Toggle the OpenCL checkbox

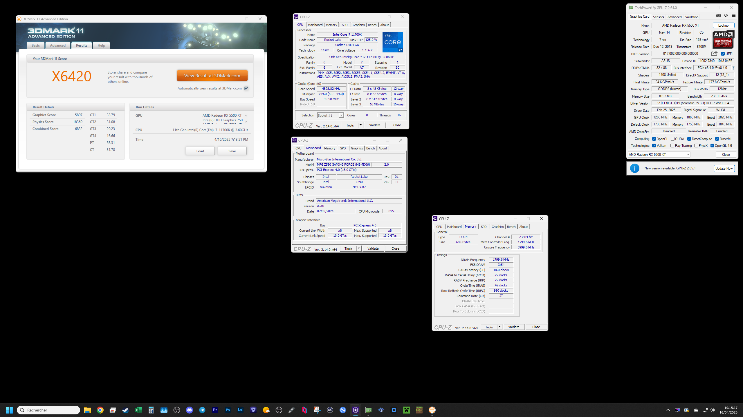point(654,139)
